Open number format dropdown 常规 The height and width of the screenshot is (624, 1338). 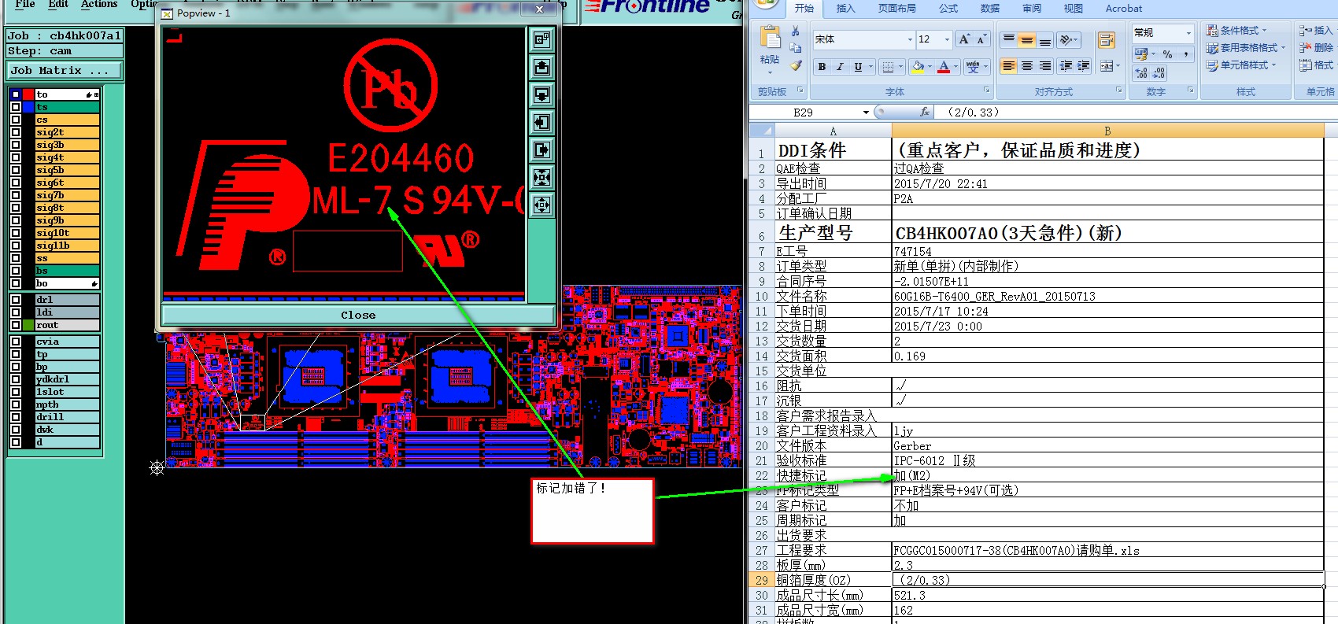1188,32
